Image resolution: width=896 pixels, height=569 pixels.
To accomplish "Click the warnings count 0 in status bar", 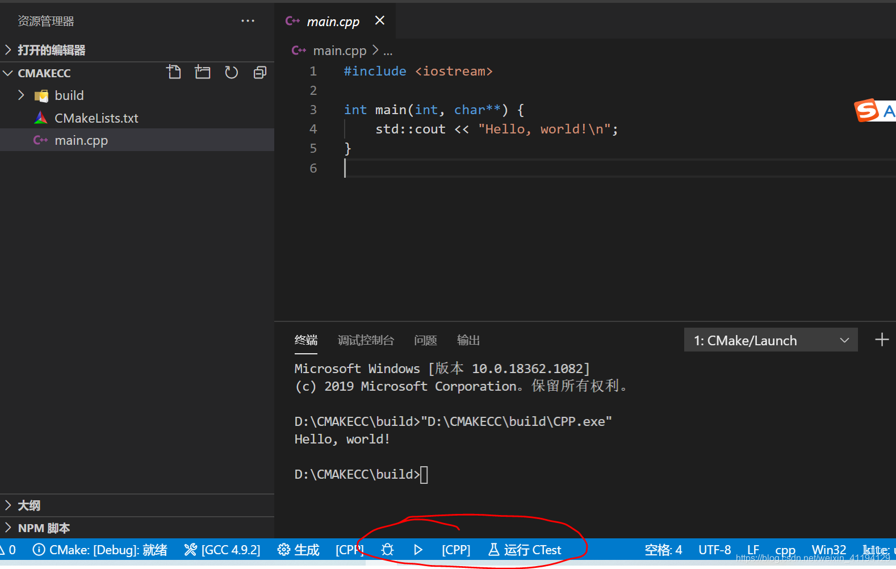I will [9, 550].
